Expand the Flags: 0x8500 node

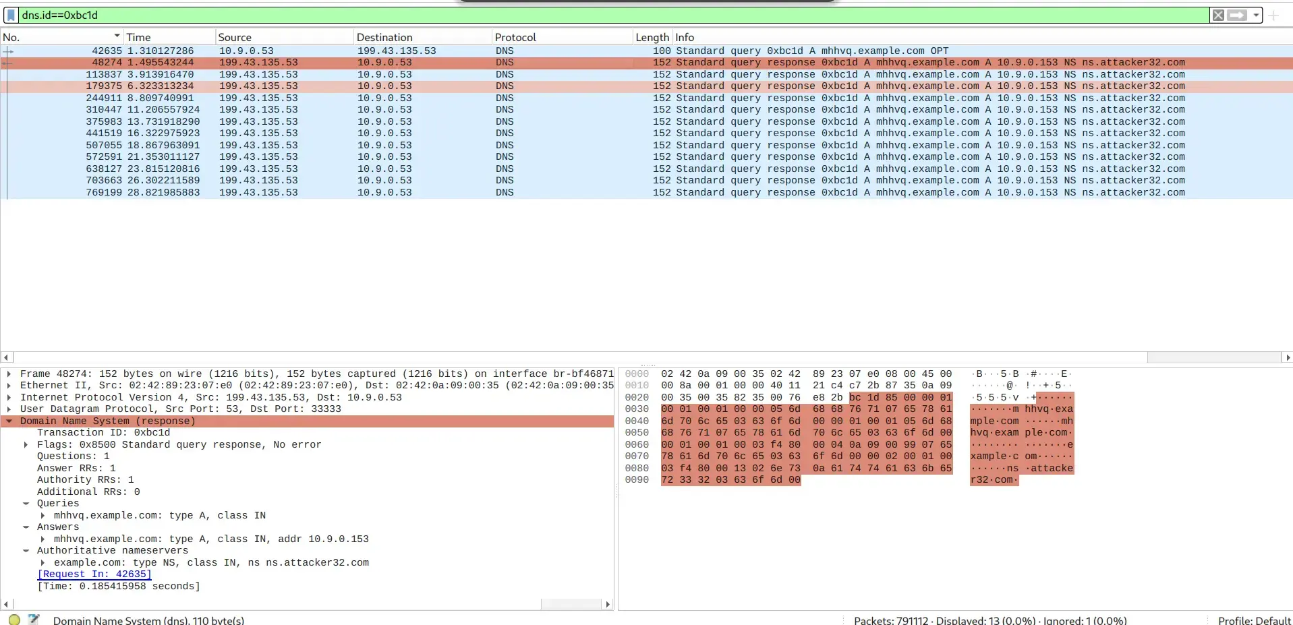[26, 444]
